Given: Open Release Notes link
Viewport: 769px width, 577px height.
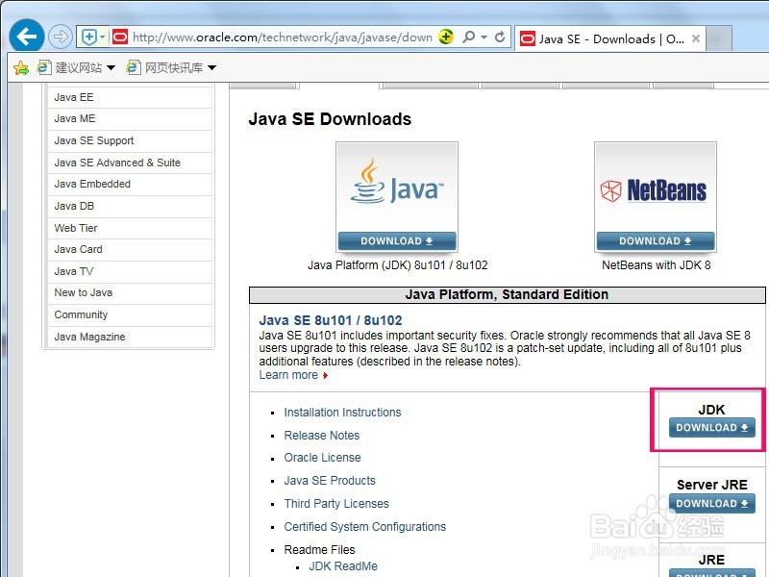Looking at the screenshot, I should coord(322,436).
